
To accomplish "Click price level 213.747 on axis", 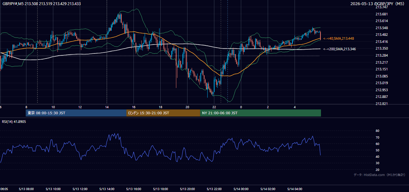I will 381,7.
